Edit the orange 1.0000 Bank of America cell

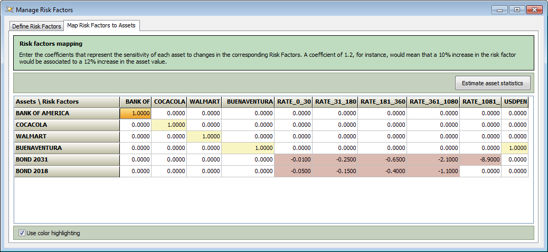click(x=136, y=113)
